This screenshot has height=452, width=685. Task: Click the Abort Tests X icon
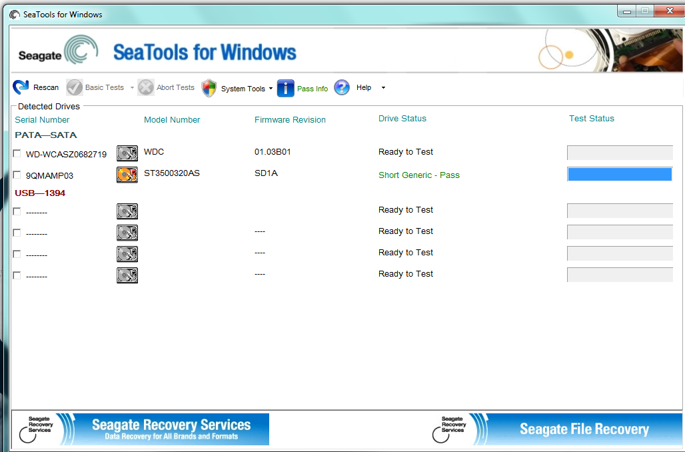click(x=145, y=87)
